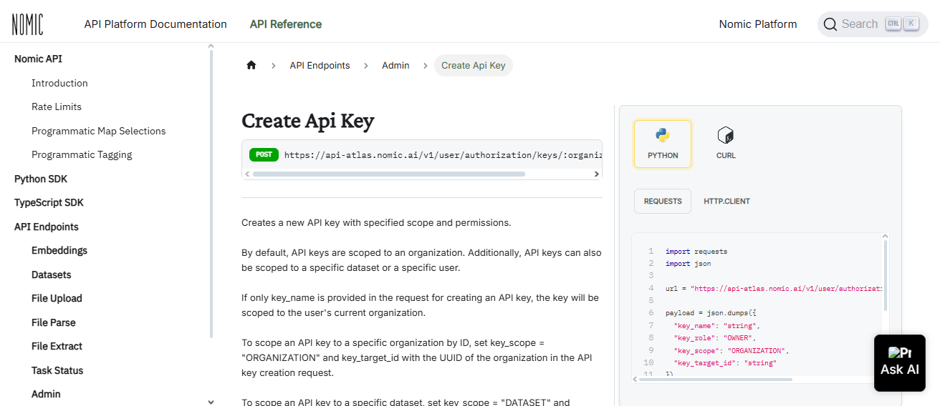Open the Nomic Platform link
The image size is (940, 406).
[757, 24]
